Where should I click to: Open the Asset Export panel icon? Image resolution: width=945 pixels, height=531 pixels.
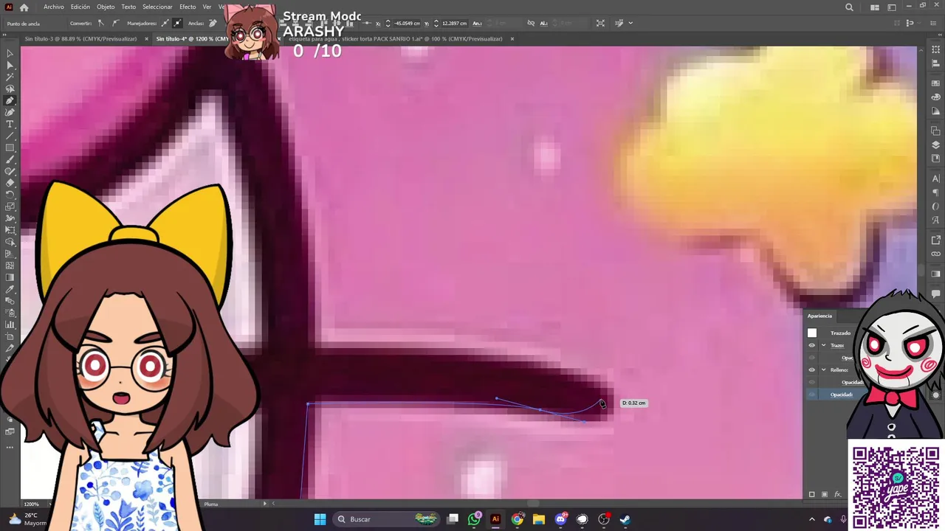tap(935, 240)
